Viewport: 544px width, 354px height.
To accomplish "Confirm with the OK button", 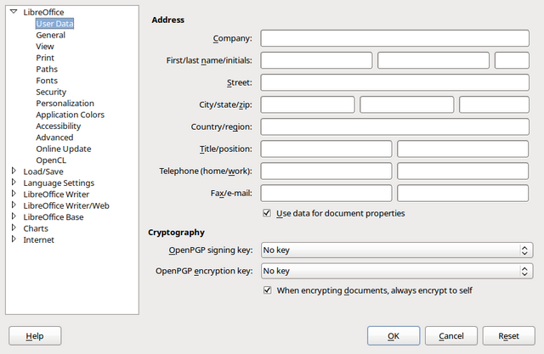I will point(394,335).
